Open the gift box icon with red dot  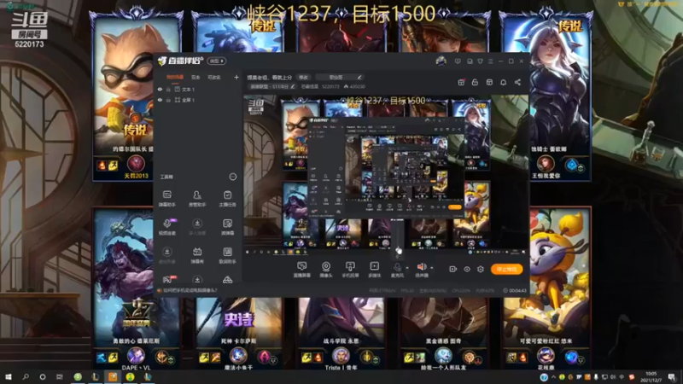pos(461,82)
